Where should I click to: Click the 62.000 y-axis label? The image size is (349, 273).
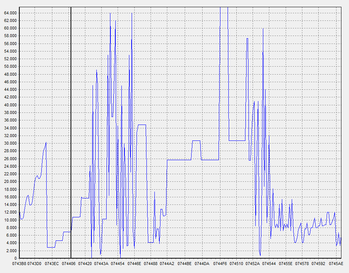point(10,21)
